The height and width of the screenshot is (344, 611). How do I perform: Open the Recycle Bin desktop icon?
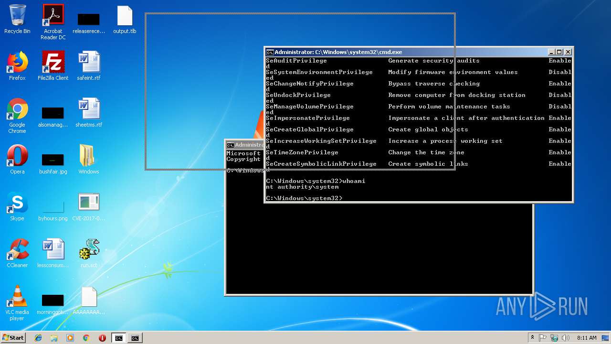click(17, 19)
